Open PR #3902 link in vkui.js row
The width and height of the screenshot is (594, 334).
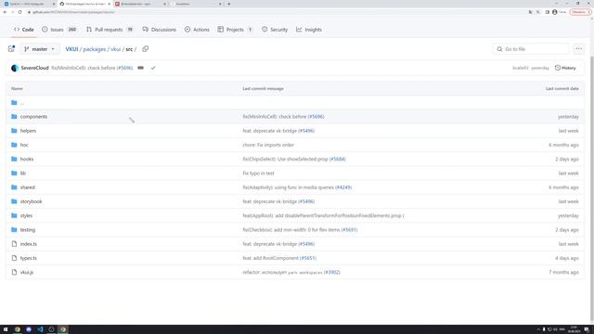332,272
